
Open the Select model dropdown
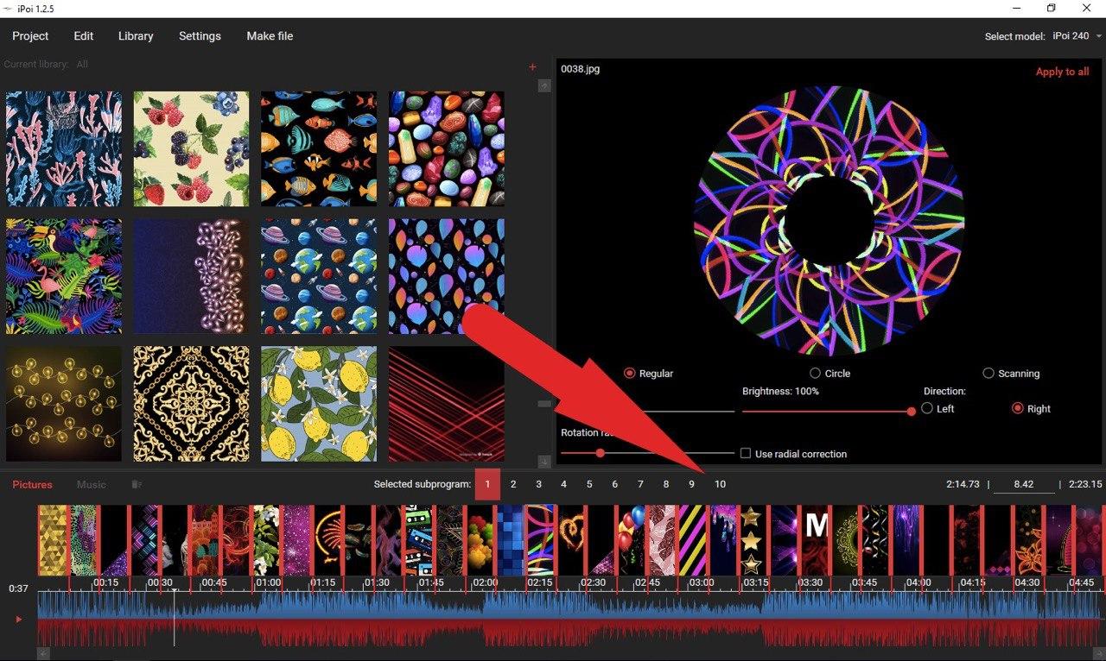point(1077,36)
